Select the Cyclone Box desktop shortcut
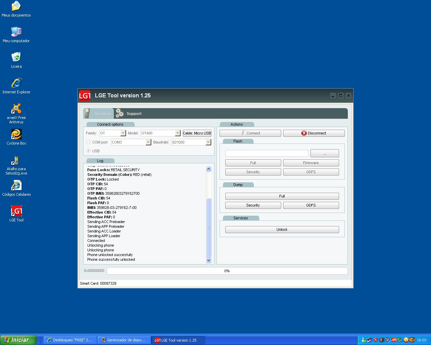 16,137
